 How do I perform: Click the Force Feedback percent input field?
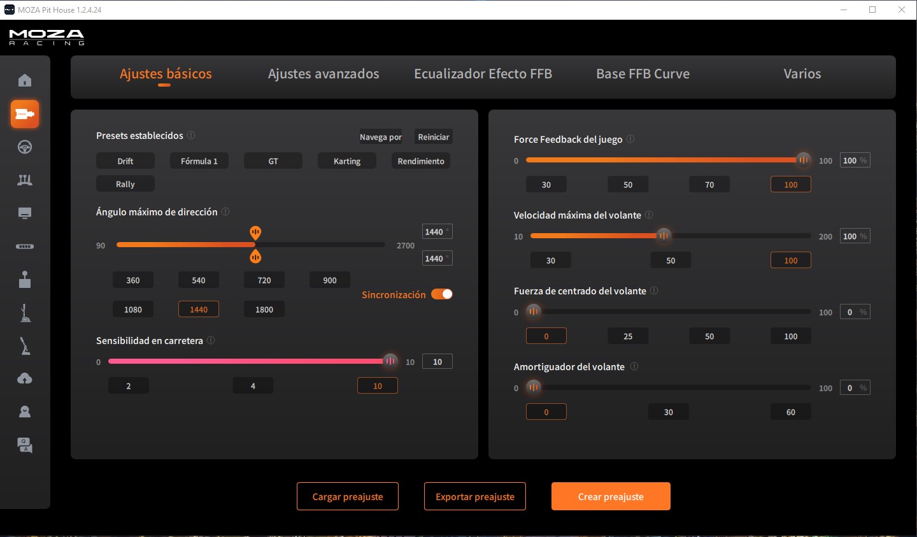point(855,161)
